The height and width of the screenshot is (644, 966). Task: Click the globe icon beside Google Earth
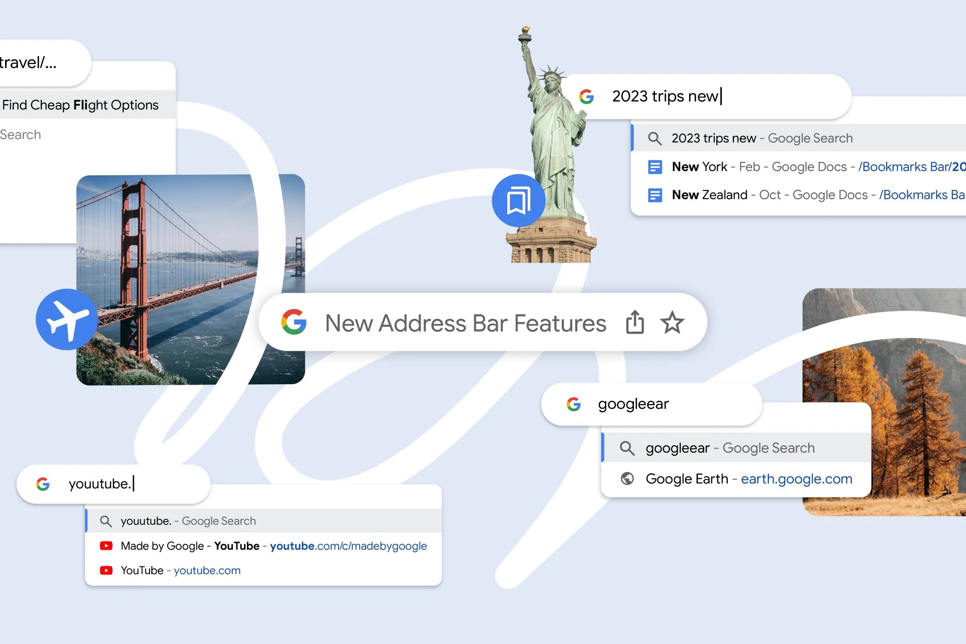pos(627,479)
